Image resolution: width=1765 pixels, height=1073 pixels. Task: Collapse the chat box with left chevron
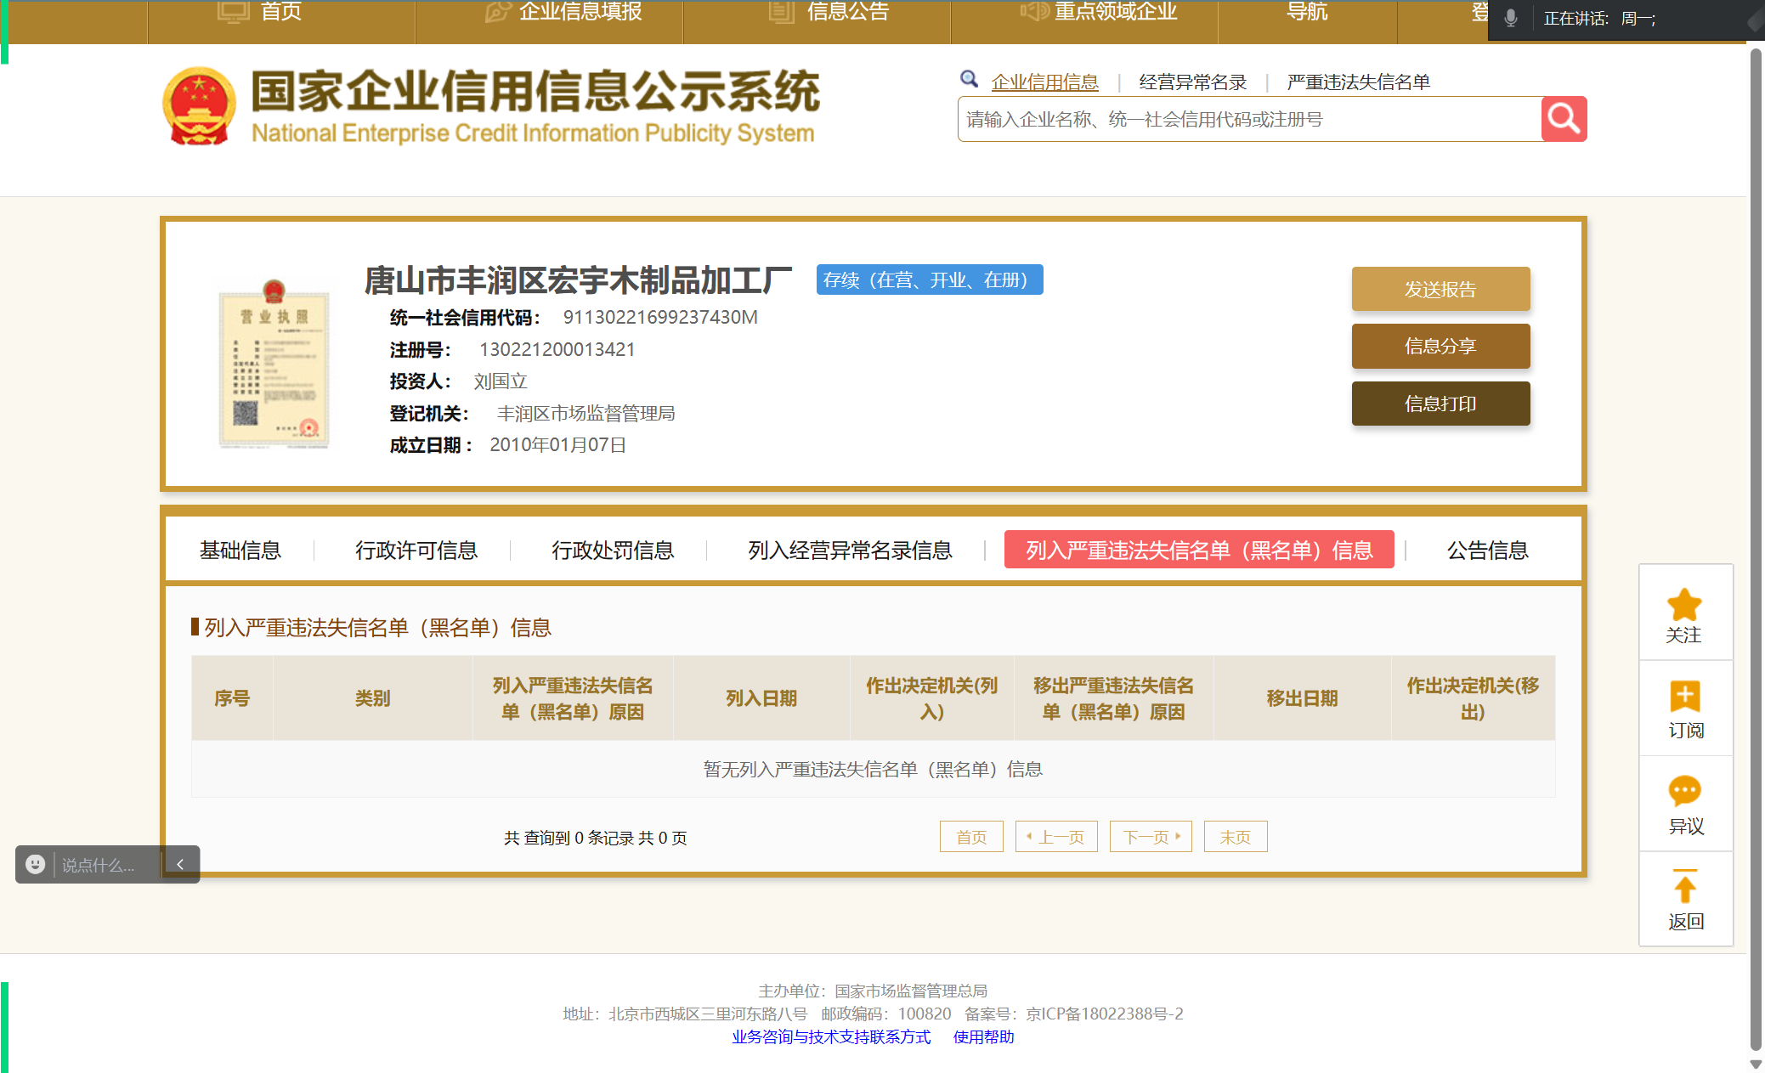coord(180,864)
